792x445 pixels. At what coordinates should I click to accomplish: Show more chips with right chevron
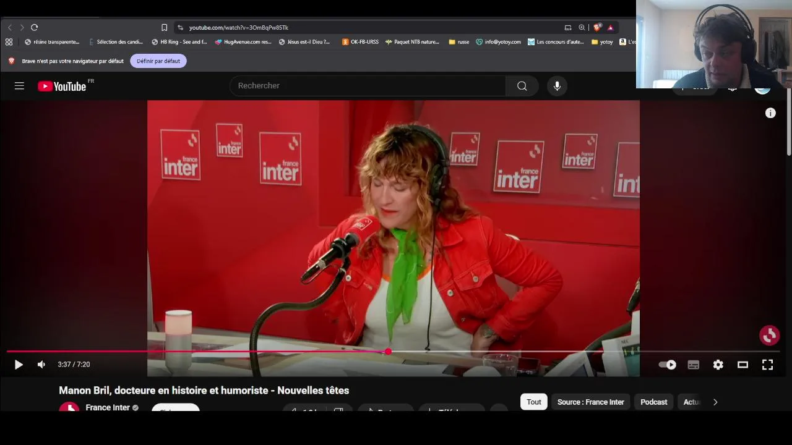715,402
